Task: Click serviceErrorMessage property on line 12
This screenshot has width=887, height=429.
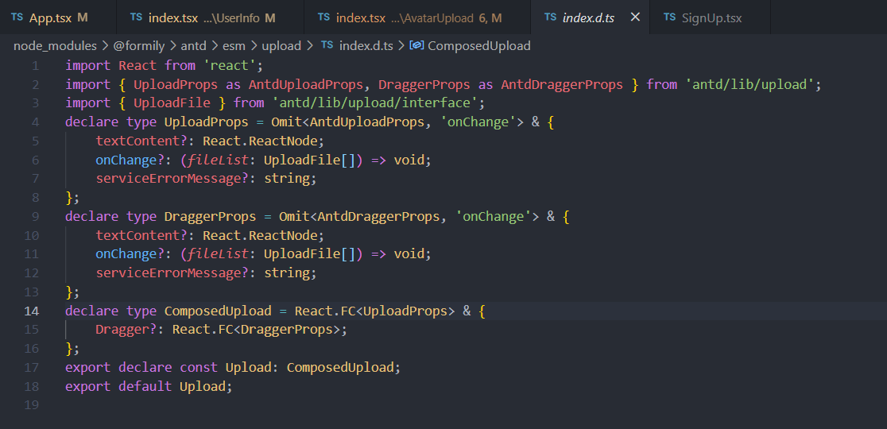Action: [168, 273]
